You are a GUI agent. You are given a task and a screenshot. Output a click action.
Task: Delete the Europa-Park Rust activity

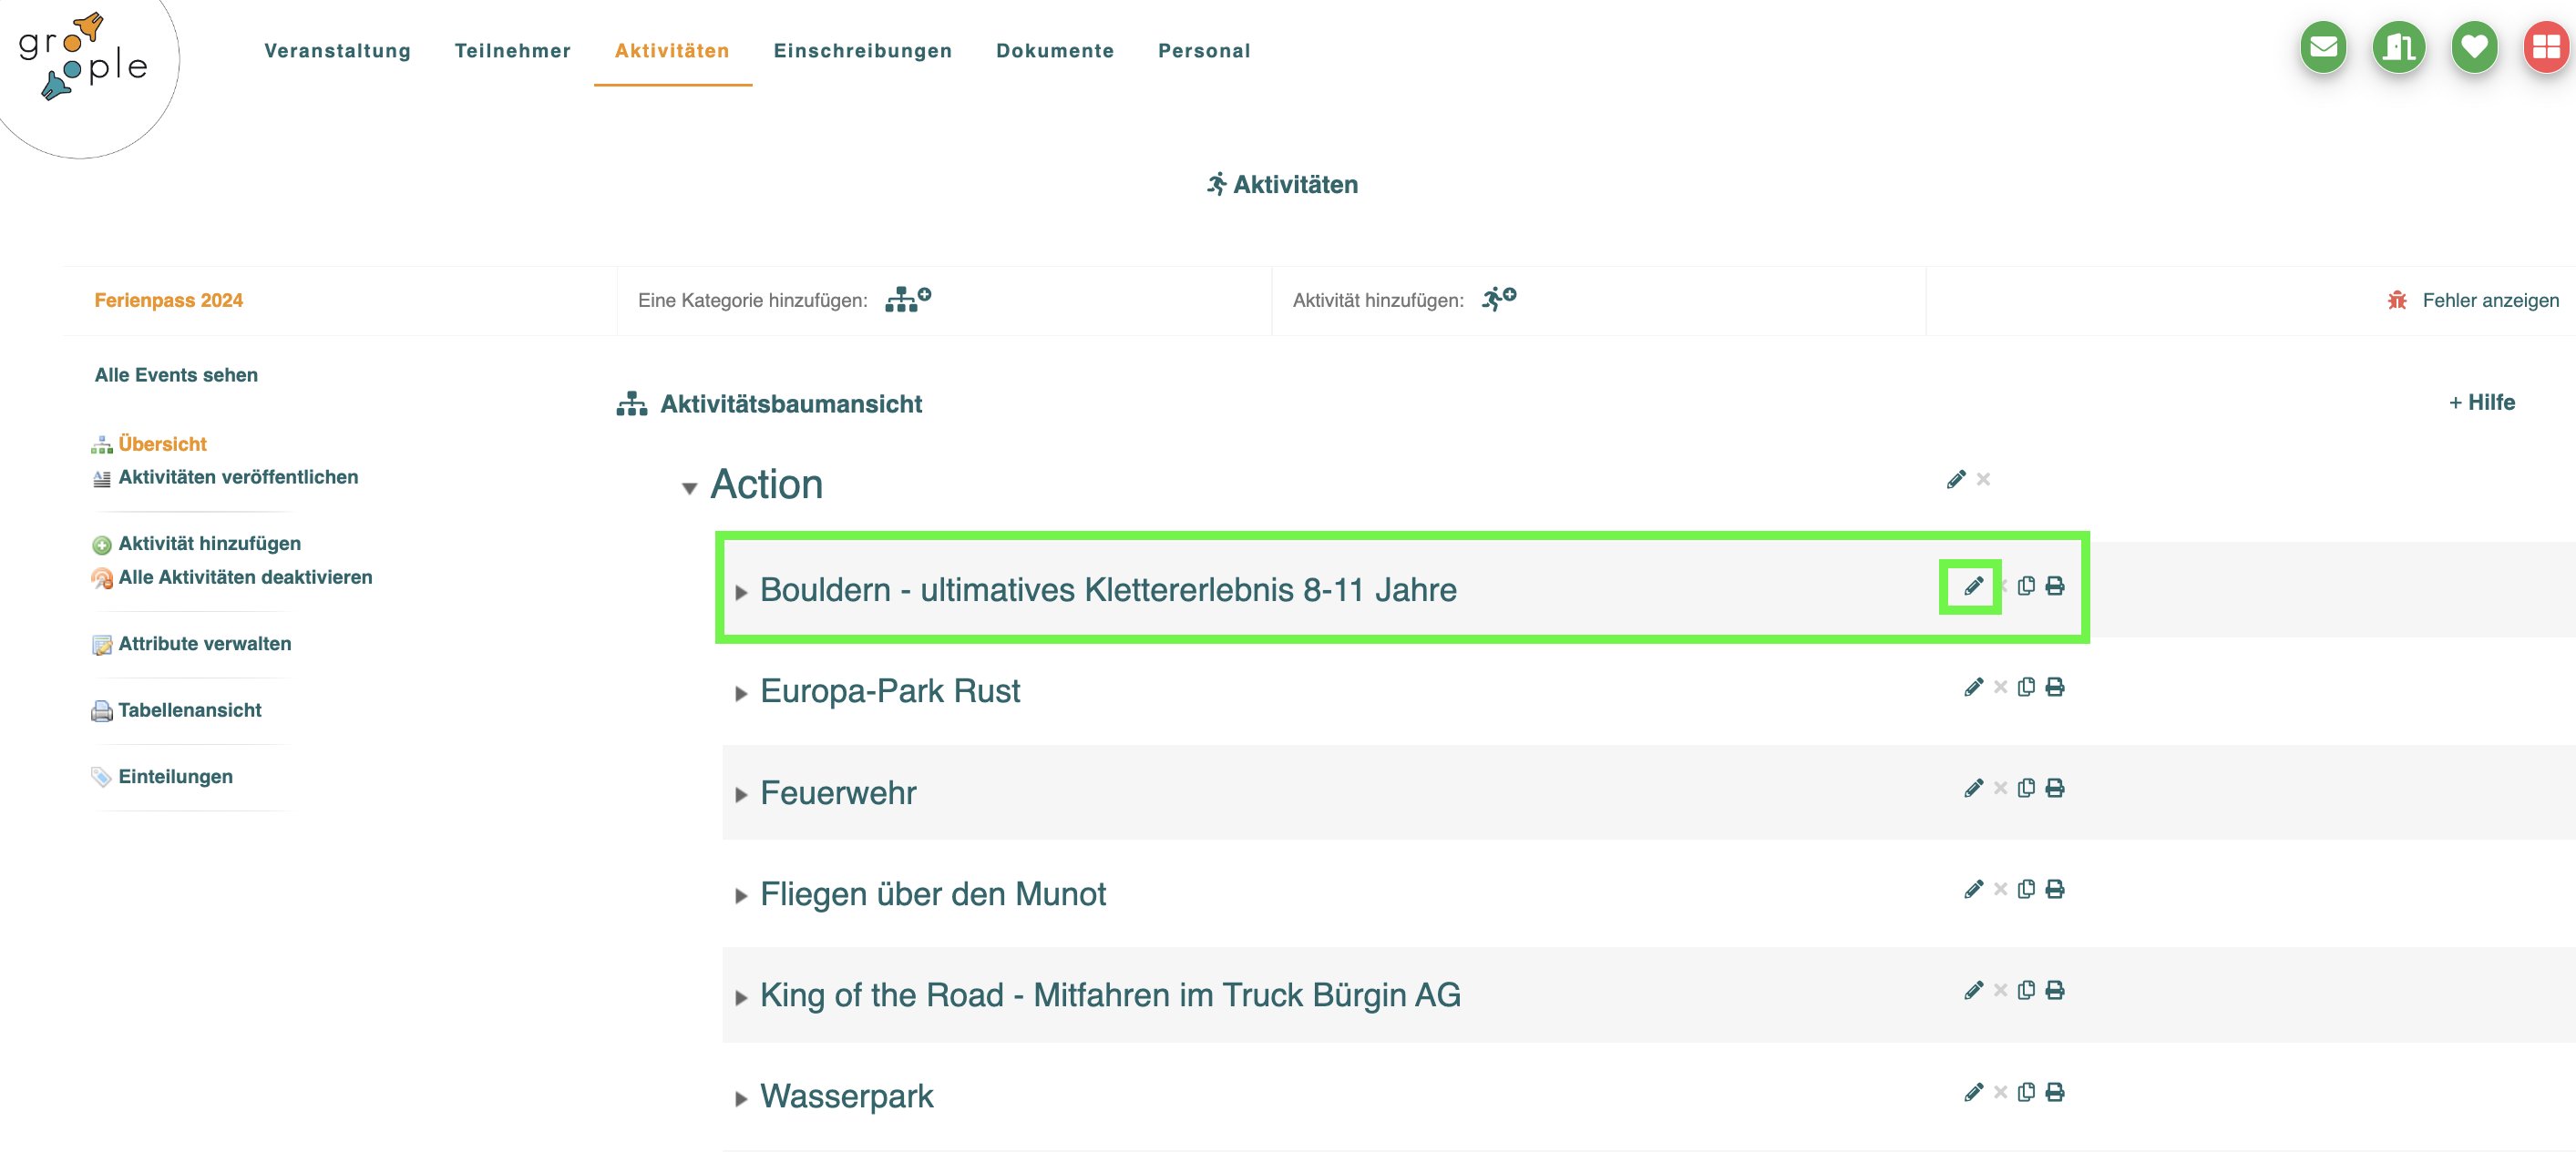(x=2000, y=688)
